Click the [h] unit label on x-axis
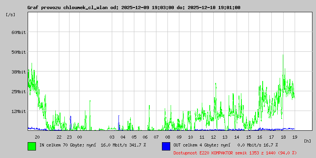 [308, 141]
